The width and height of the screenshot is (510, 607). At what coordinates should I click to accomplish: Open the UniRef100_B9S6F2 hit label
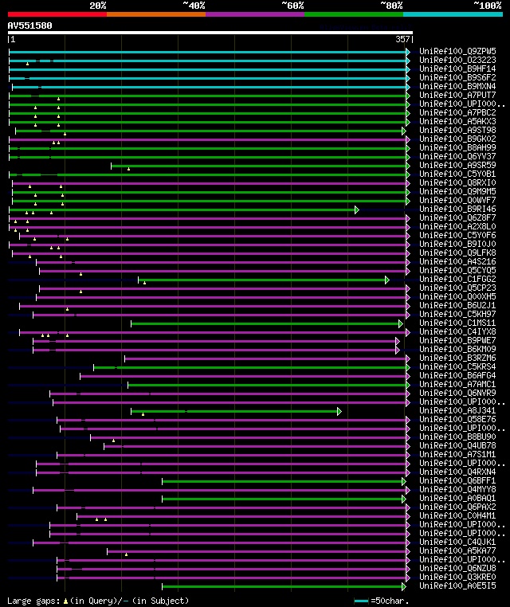457,77
